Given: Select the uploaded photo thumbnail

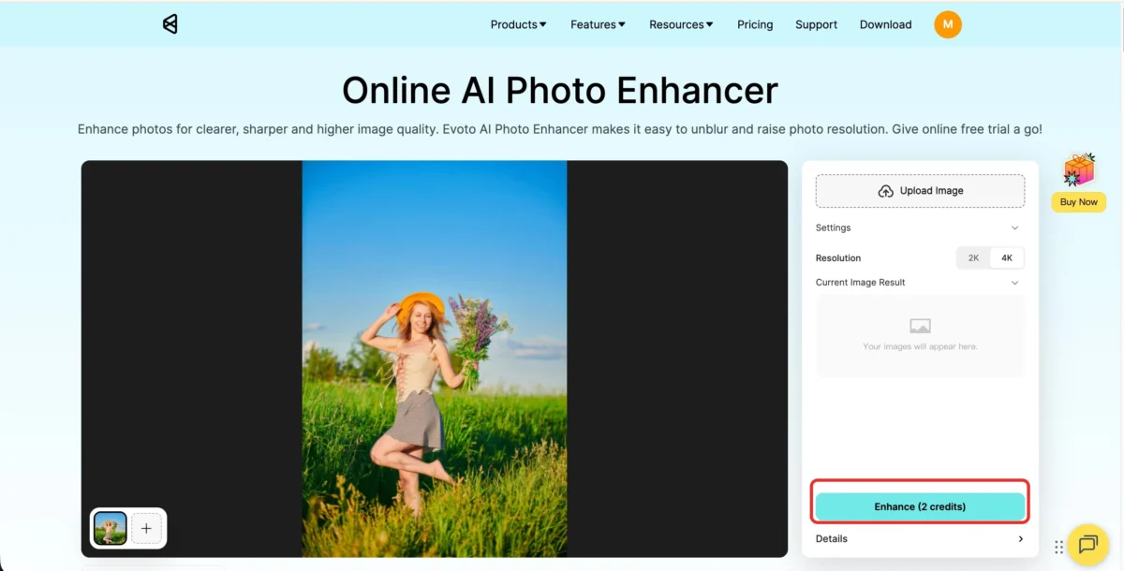Looking at the screenshot, I should point(111,528).
